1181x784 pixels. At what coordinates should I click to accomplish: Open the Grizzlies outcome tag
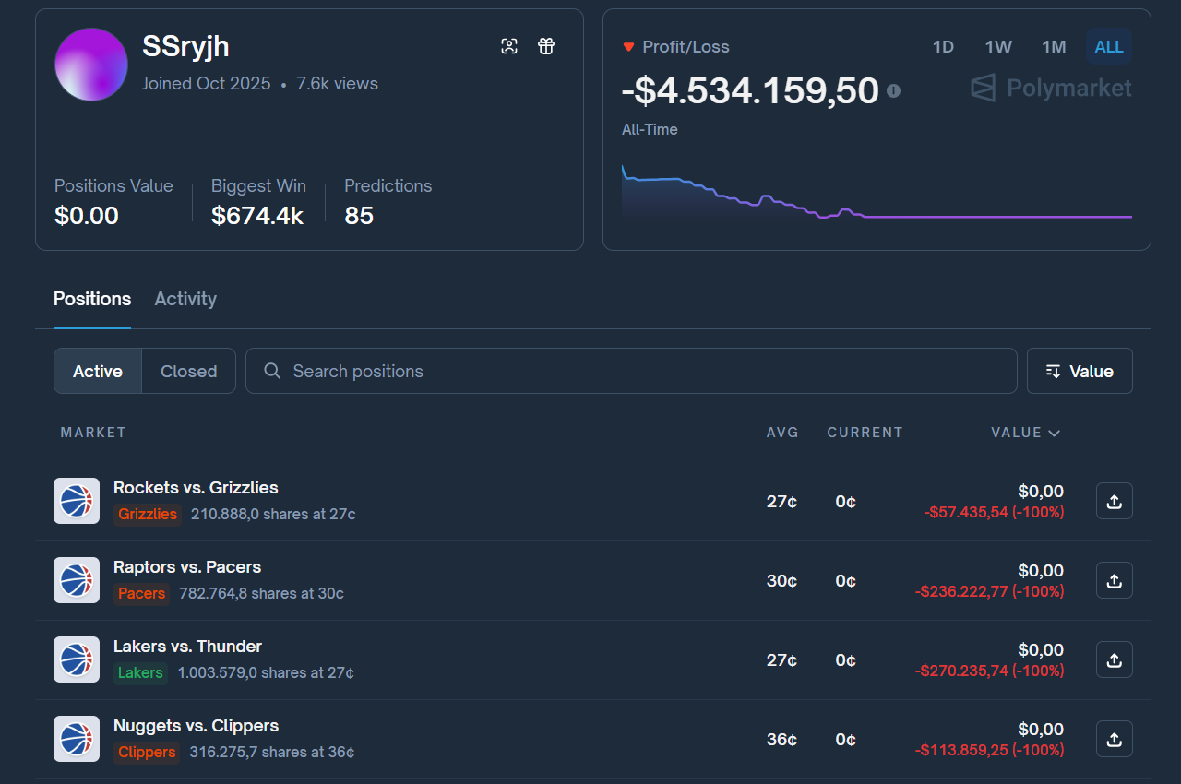point(147,515)
